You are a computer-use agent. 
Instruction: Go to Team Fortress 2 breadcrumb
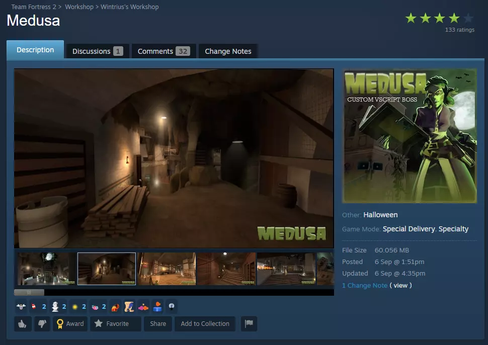click(x=34, y=7)
